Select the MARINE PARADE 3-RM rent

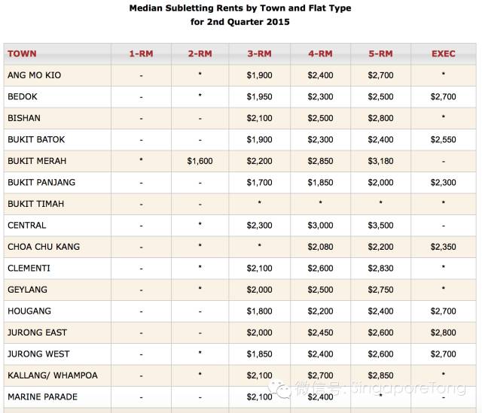(x=259, y=396)
